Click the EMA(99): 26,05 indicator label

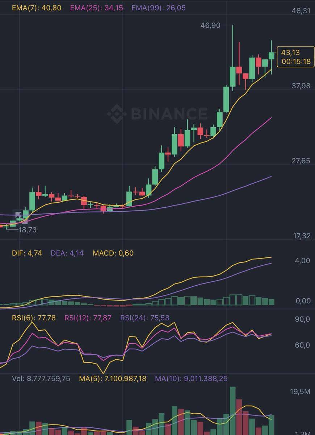159,7
